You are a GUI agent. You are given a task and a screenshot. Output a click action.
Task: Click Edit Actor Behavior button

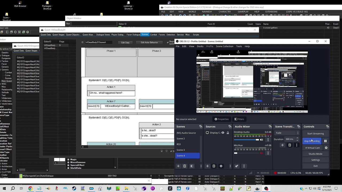149,42
